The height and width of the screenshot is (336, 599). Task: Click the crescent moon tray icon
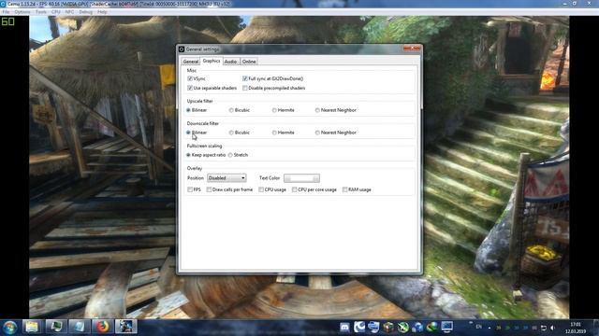[x=359, y=327]
